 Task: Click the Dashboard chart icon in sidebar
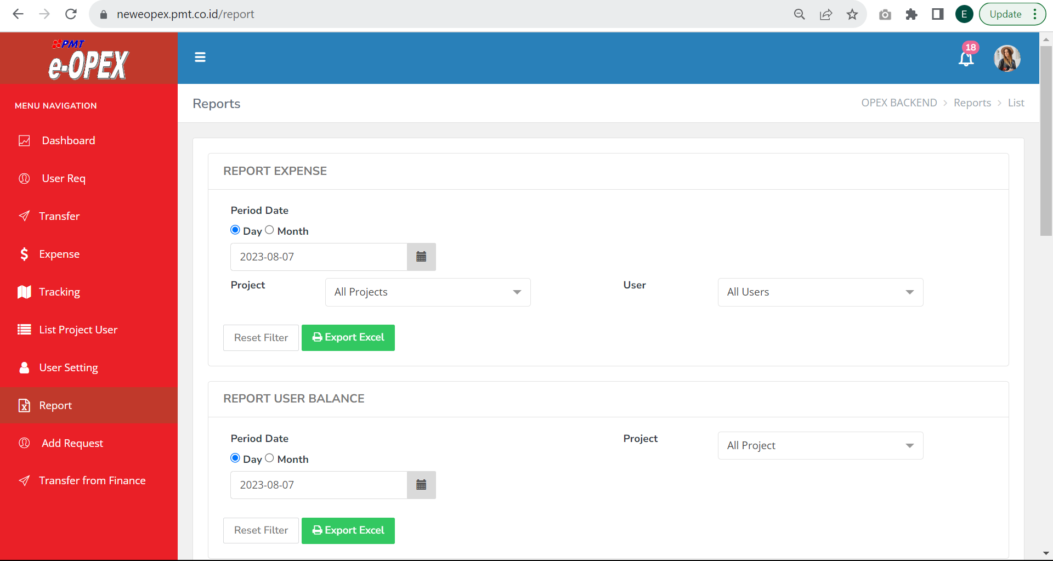click(x=24, y=141)
